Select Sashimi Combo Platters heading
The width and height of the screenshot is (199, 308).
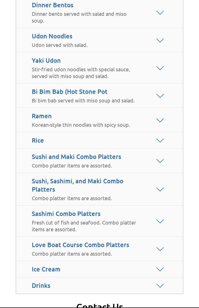(66, 214)
